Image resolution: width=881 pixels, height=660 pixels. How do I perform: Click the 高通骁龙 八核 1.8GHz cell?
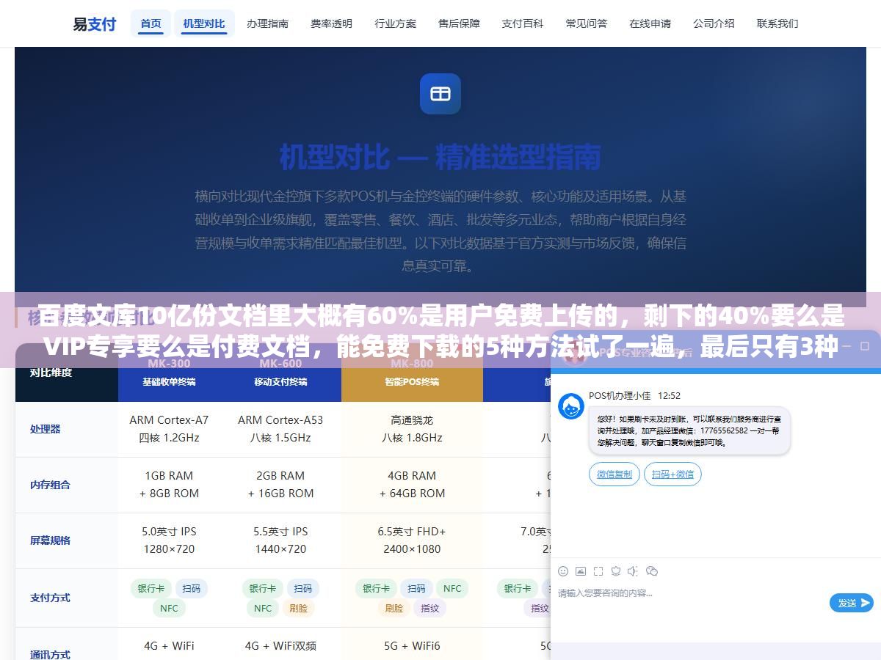(412, 429)
